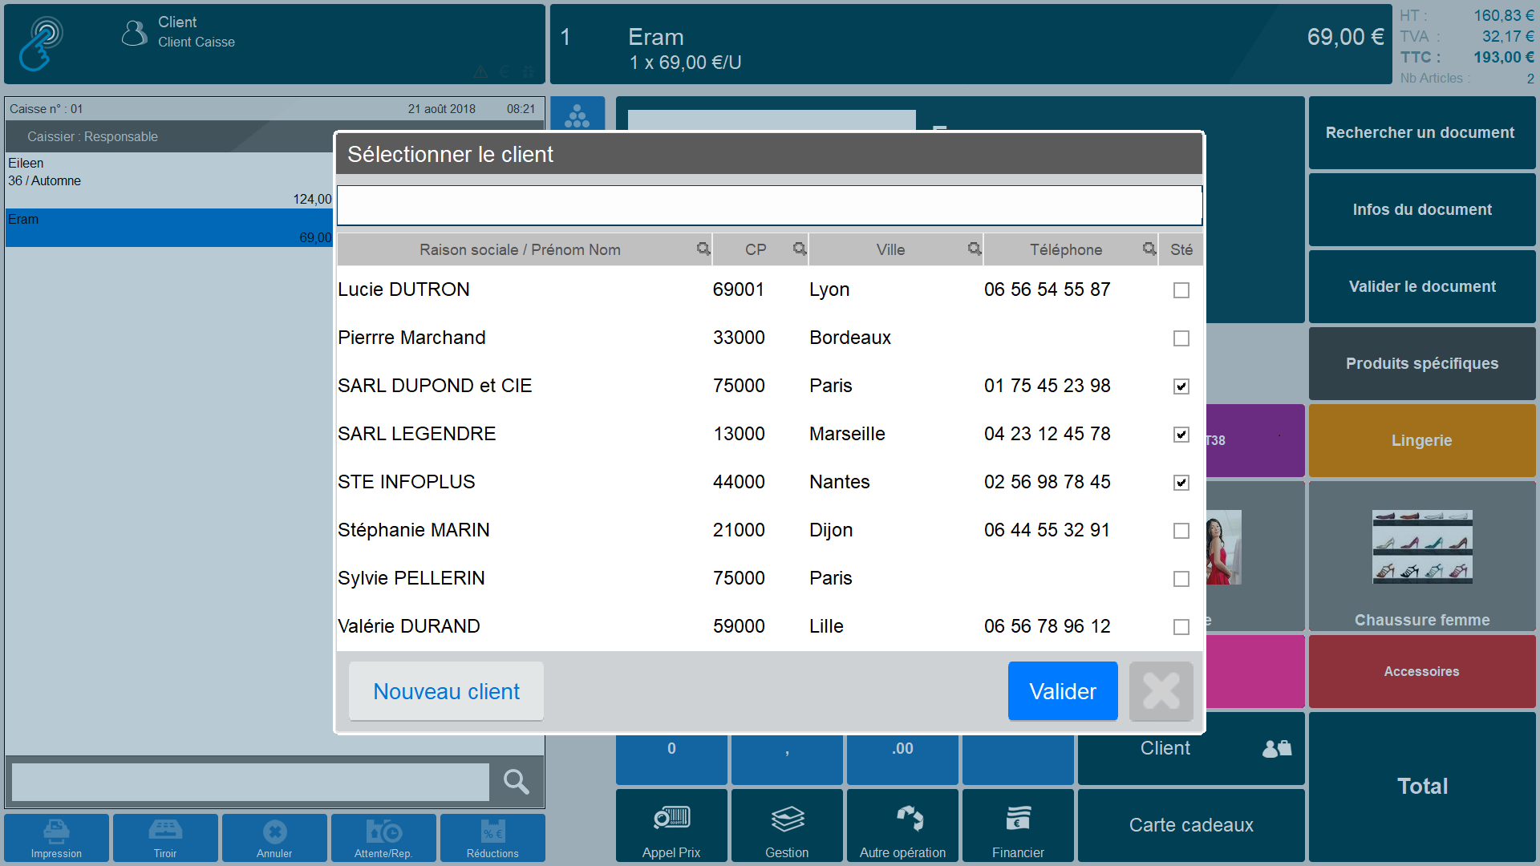Viewport: 1540px width, 866px height.
Task: Filter by Téléphone column search icon
Action: click(x=1149, y=249)
